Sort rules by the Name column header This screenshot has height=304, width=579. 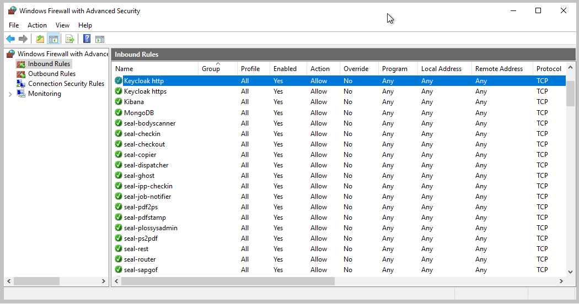tap(155, 69)
